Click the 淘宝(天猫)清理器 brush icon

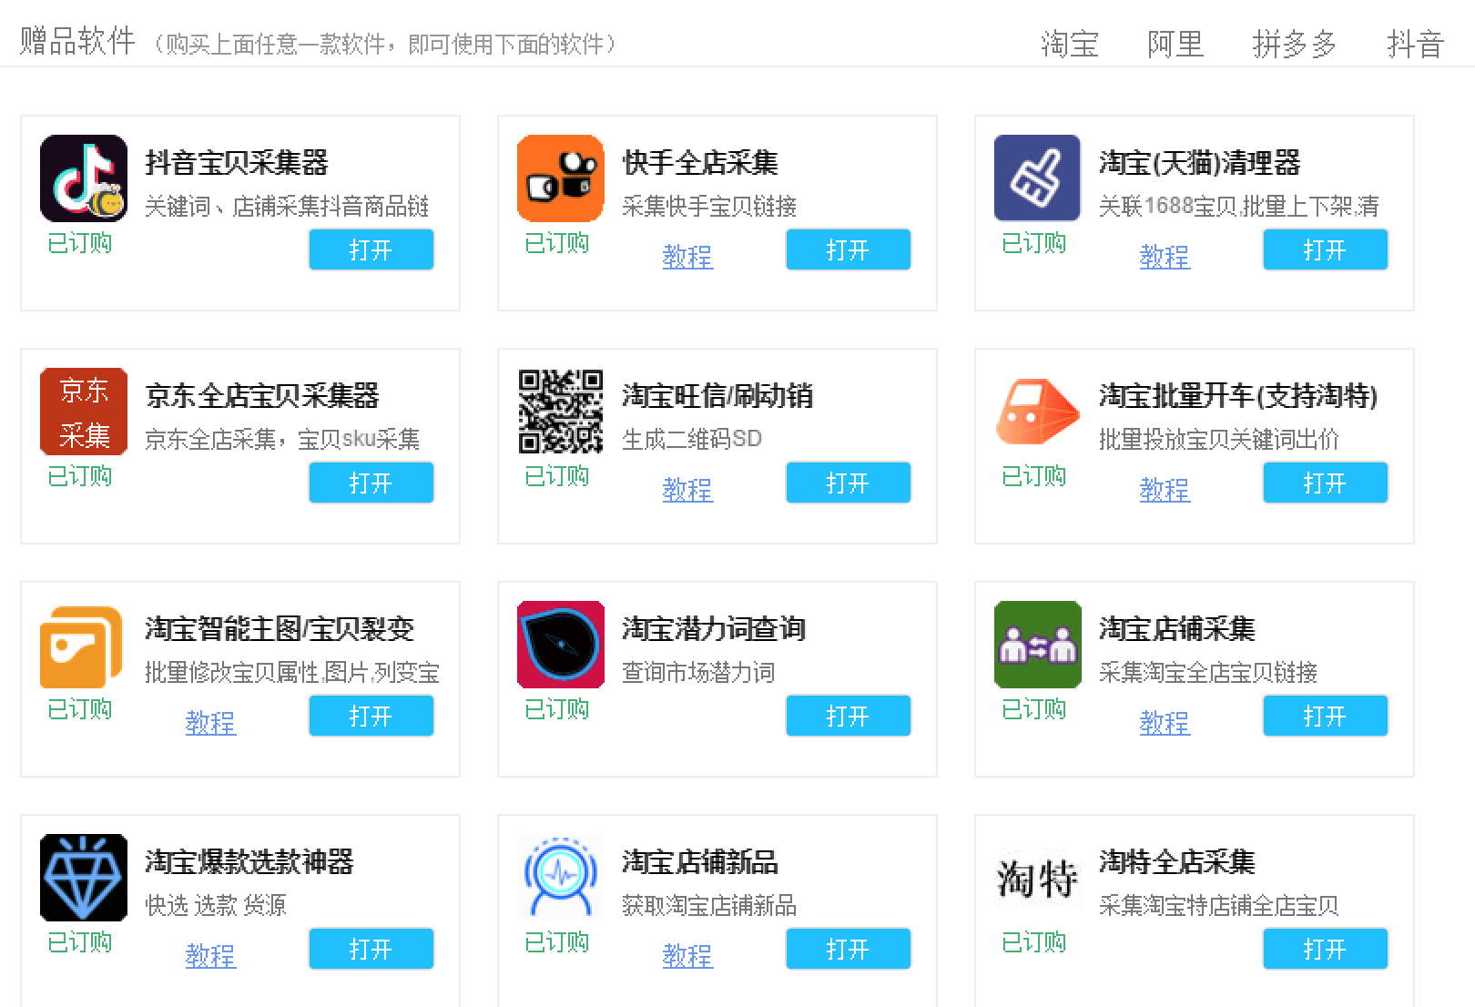(1037, 178)
